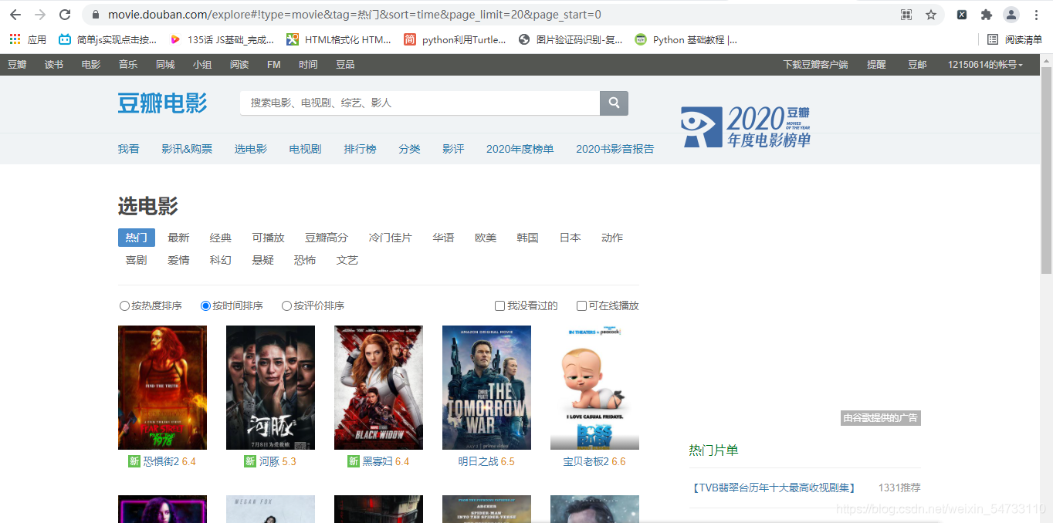This screenshot has height=523, width=1053.
Task: Open 选电影 in movie nav
Action: 251,149
